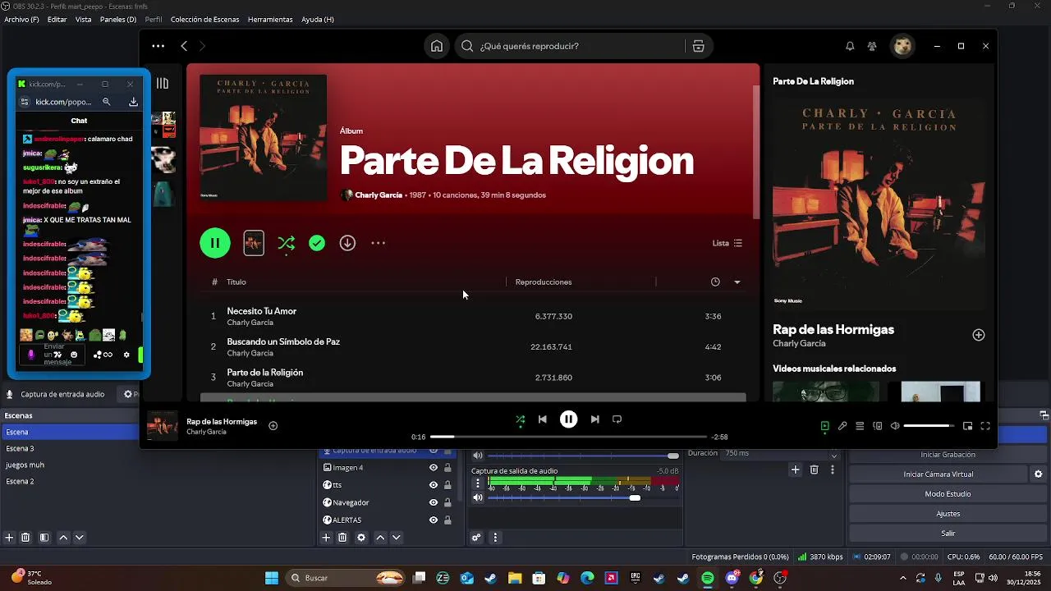Screen dimensions: 1051x591
Task: Enter Spotify full screen mode
Action: [x=985, y=426]
